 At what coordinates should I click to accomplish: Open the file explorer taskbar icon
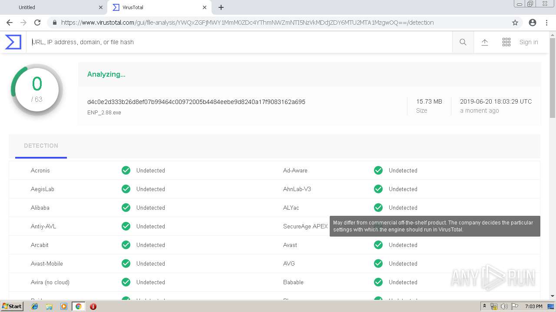[x=49, y=306]
